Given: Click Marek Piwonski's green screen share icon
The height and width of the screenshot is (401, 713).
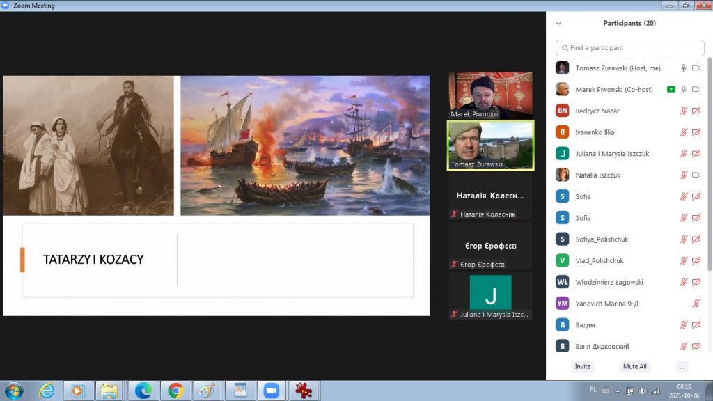Looking at the screenshot, I should tap(671, 90).
